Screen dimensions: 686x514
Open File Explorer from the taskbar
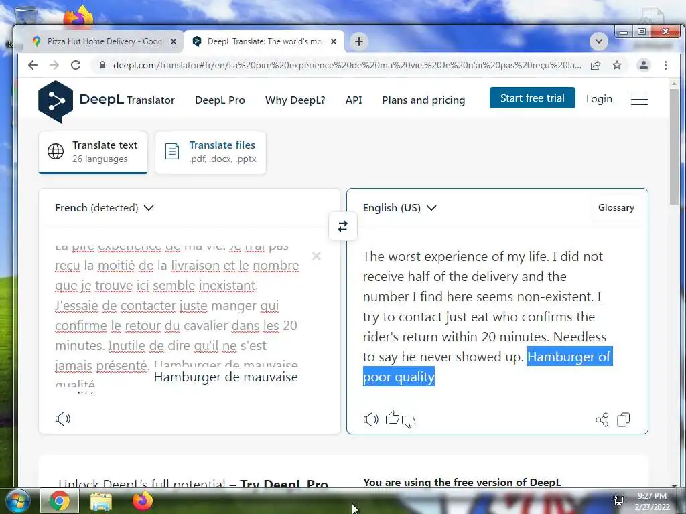[x=101, y=502]
